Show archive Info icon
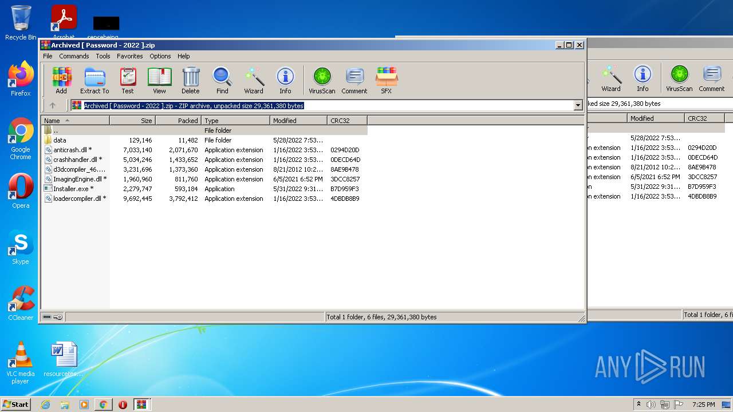 285,80
